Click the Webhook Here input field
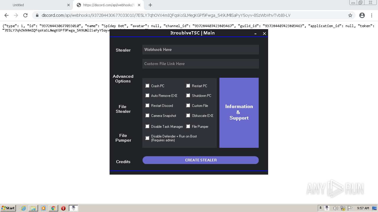The image size is (378, 212). (x=201, y=49)
